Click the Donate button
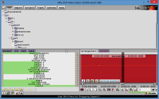Image resolution: width=159 pixels, height=99 pixels. tap(151, 93)
